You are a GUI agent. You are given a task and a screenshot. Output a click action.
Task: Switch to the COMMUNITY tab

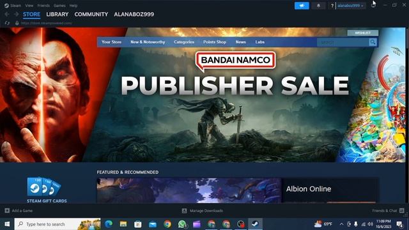point(91,14)
